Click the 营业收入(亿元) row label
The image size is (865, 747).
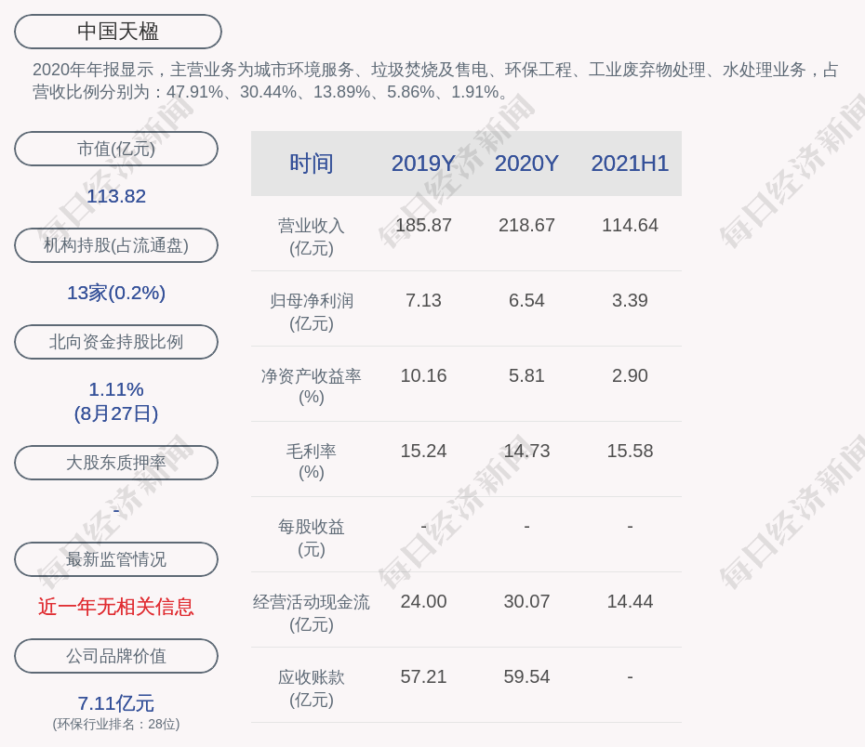point(312,237)
